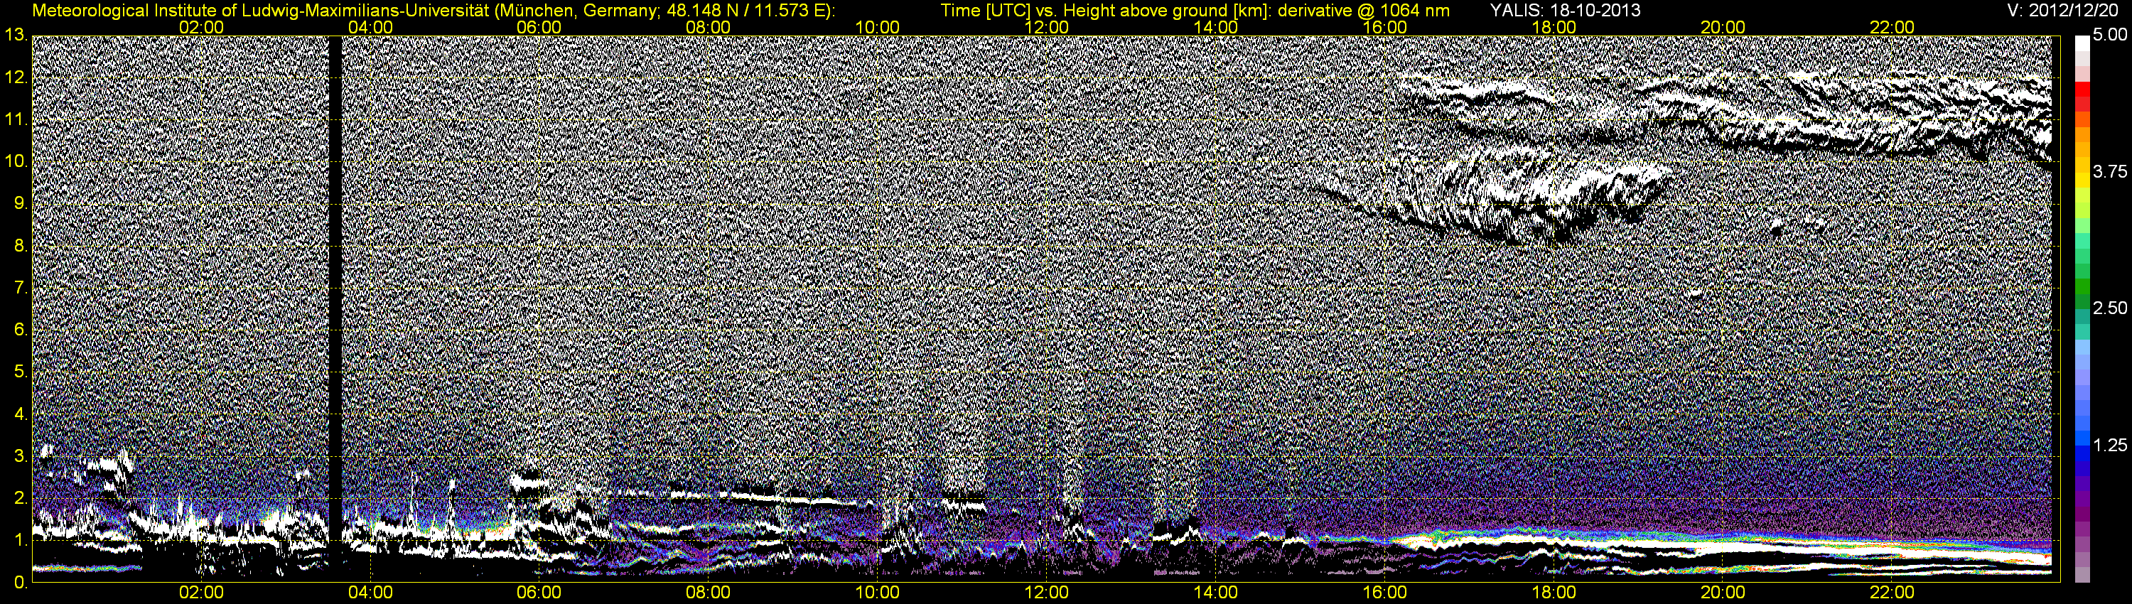Click the height axis label '8.'
Screen dimensions: 2132x604
point(20,246)
